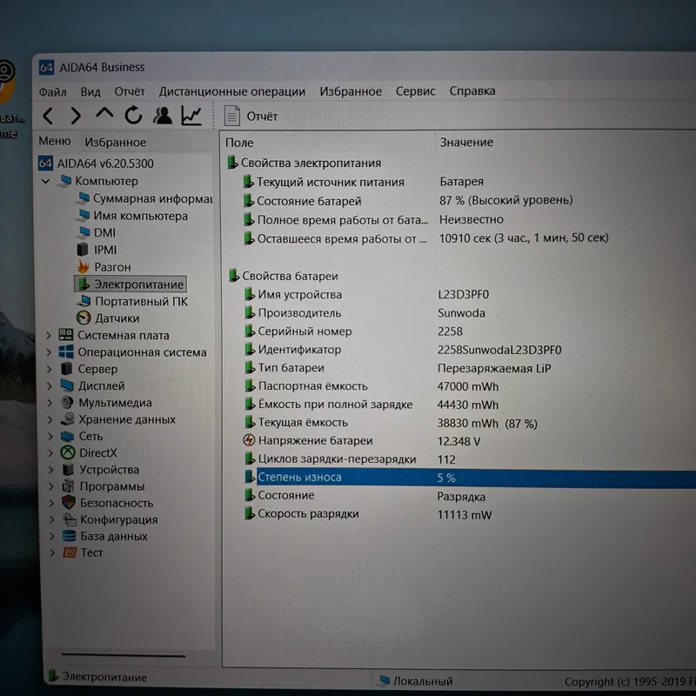
Task: Open the Сервис menu
Action: 416,91
